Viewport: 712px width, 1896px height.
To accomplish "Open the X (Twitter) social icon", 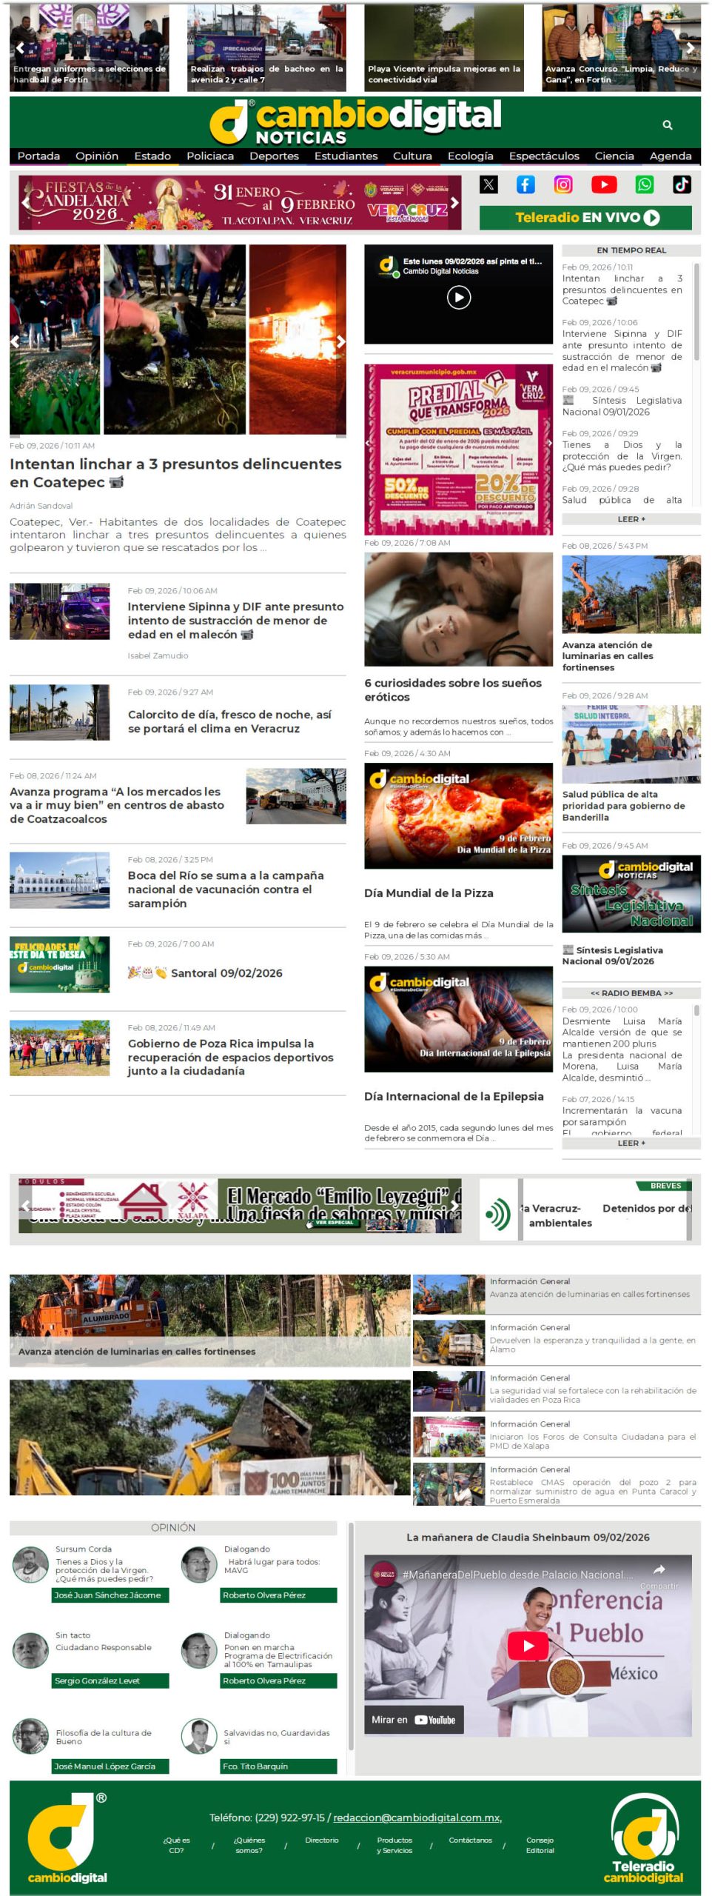I will pyautogui.click(x=488, y=184).
